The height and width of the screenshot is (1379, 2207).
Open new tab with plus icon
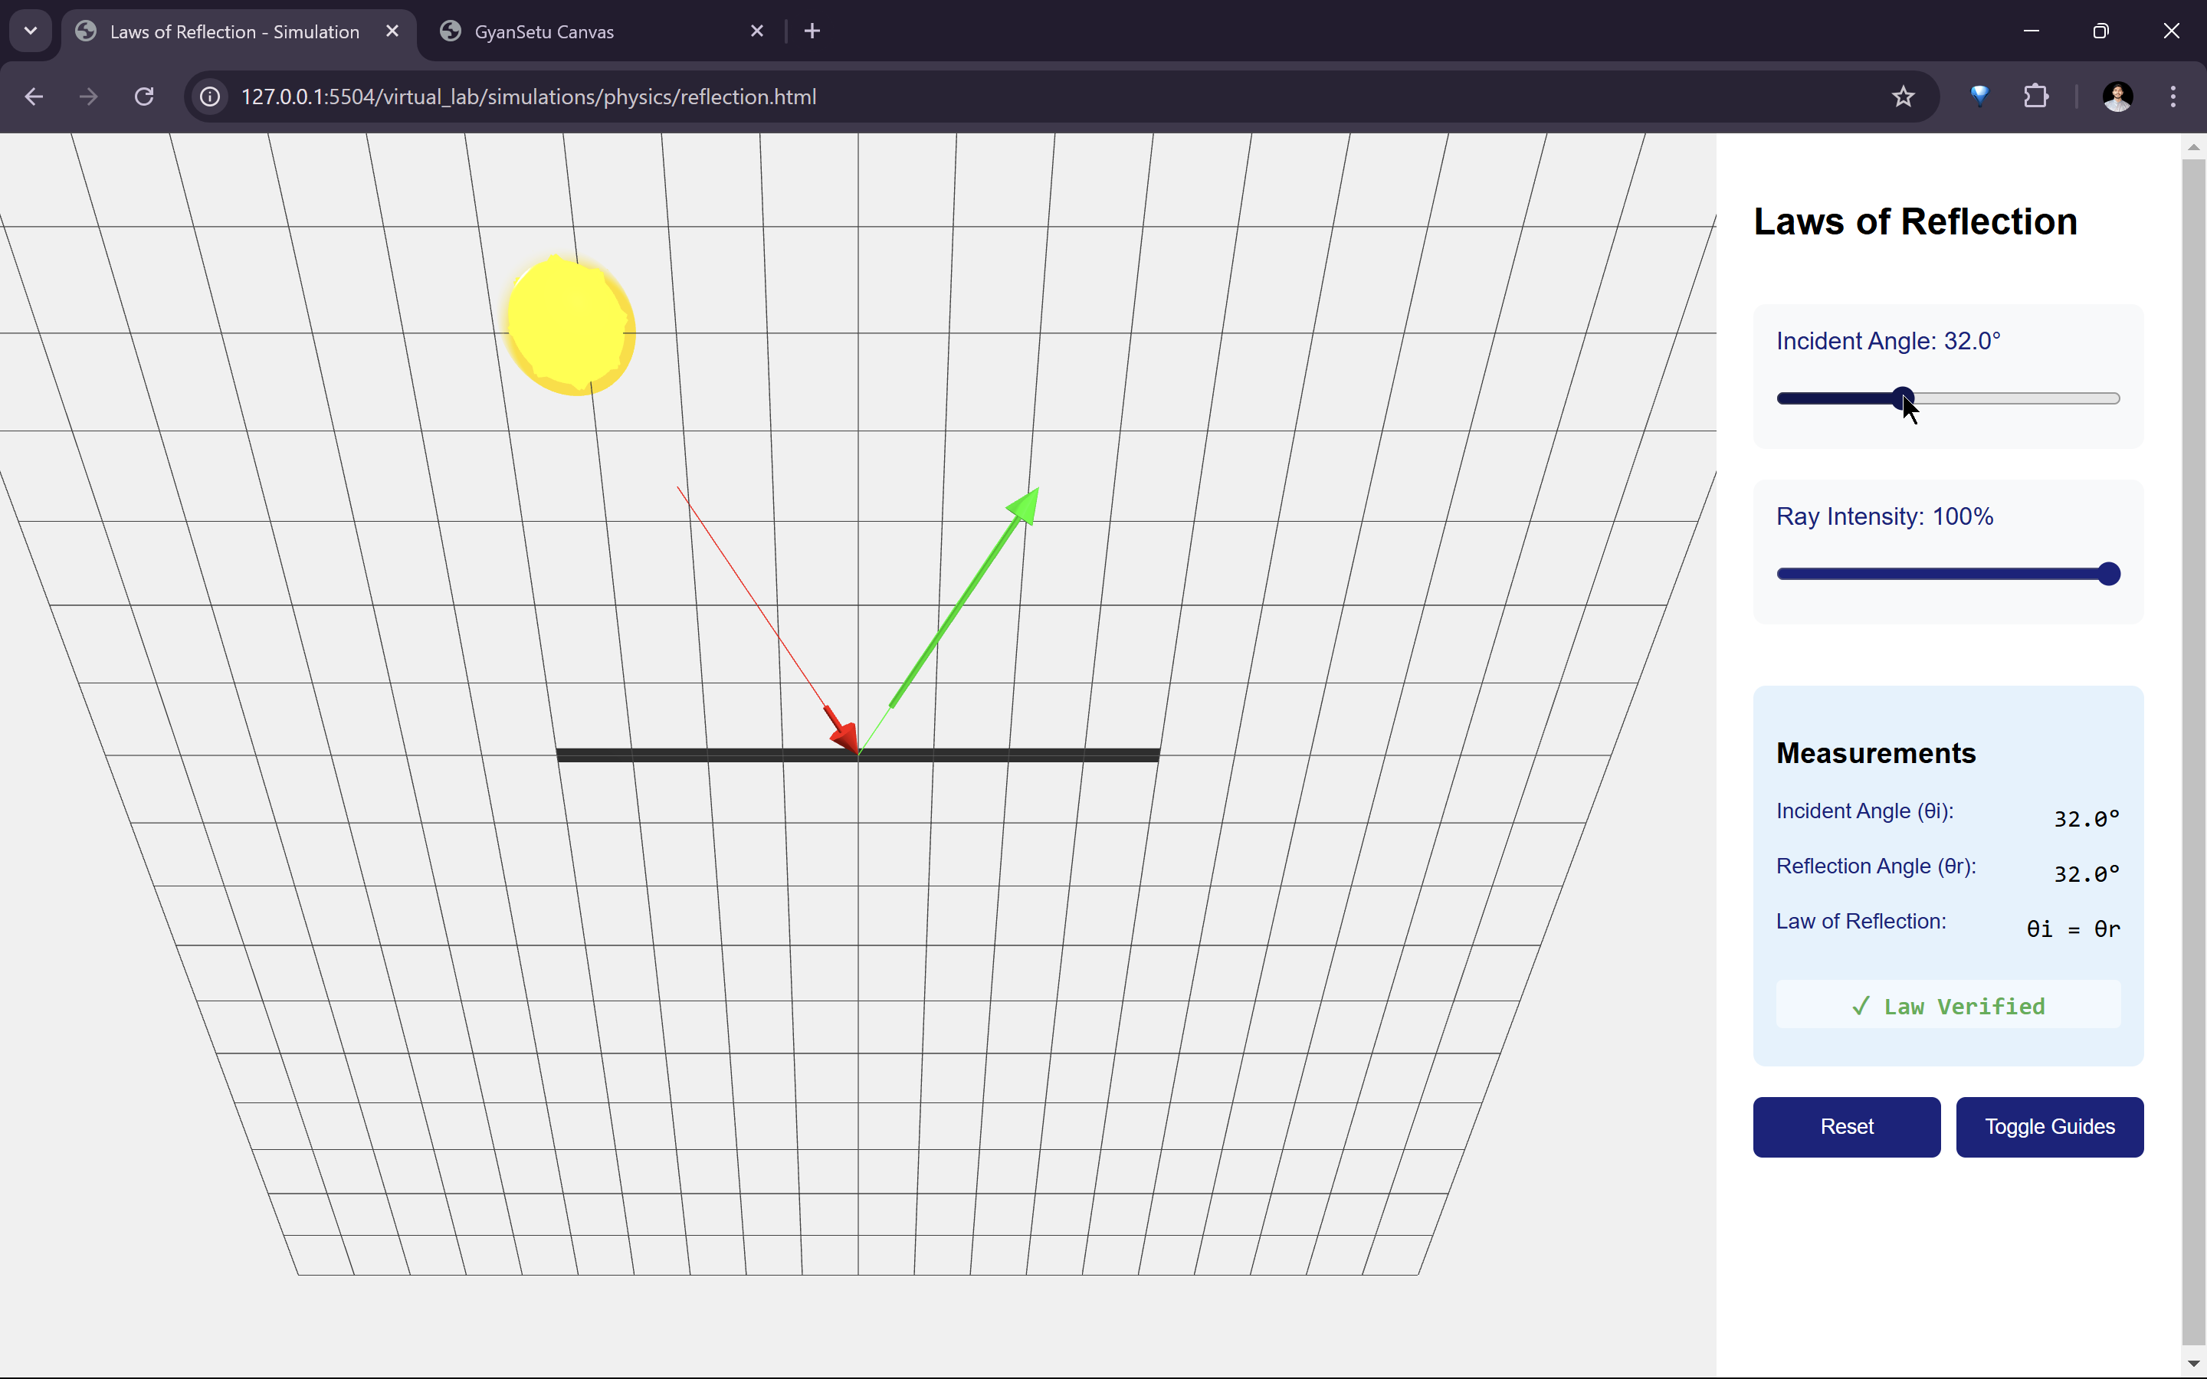[x=812, y=31]
